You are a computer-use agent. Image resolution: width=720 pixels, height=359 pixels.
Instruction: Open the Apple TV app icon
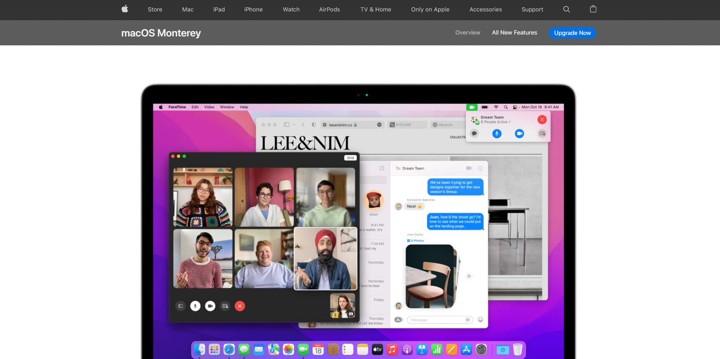[x=377, y=350]
